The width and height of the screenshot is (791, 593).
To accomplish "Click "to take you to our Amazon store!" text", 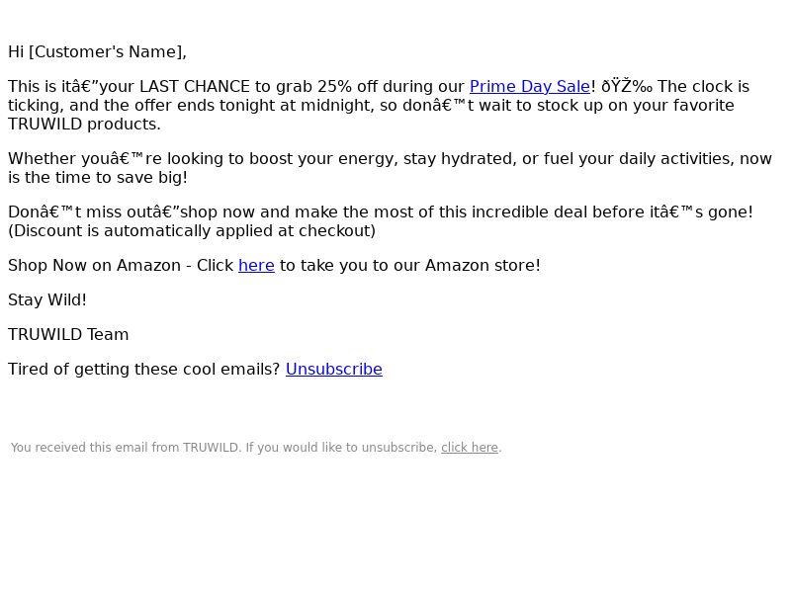I will tap(410, 266).
